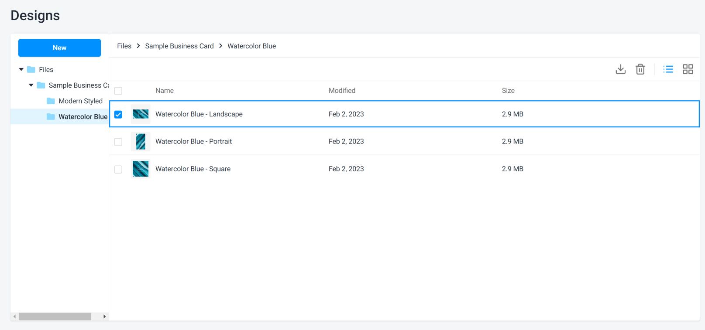Viewport: 705px width, 330px height.
Task: Collapse the Sample Business Card tree arrow
Action: coord(31,85)
